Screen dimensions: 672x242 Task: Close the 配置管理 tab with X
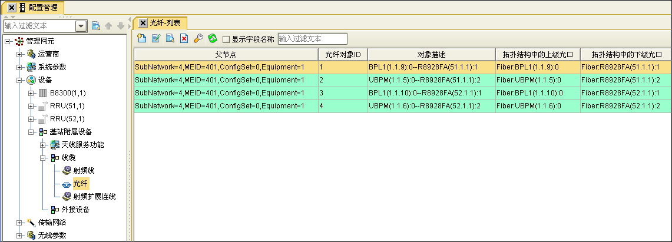pyautogui.click(x=12, y=7)
